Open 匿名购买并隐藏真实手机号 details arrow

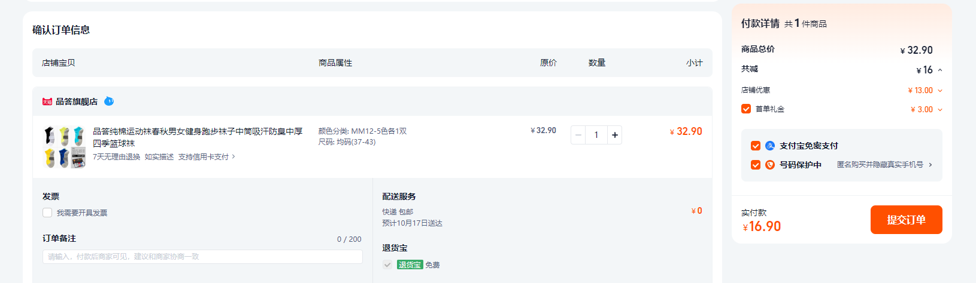point(930,165)
